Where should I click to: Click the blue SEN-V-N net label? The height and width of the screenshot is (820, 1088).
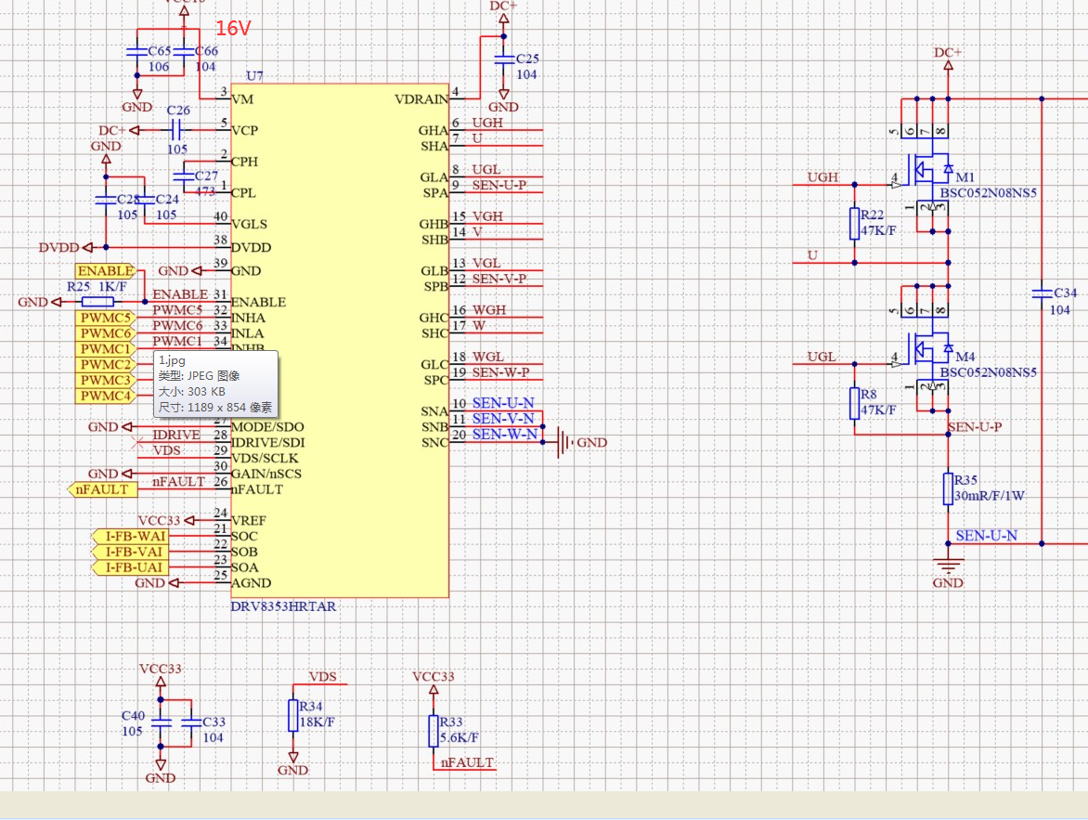(x=504, y=419)
